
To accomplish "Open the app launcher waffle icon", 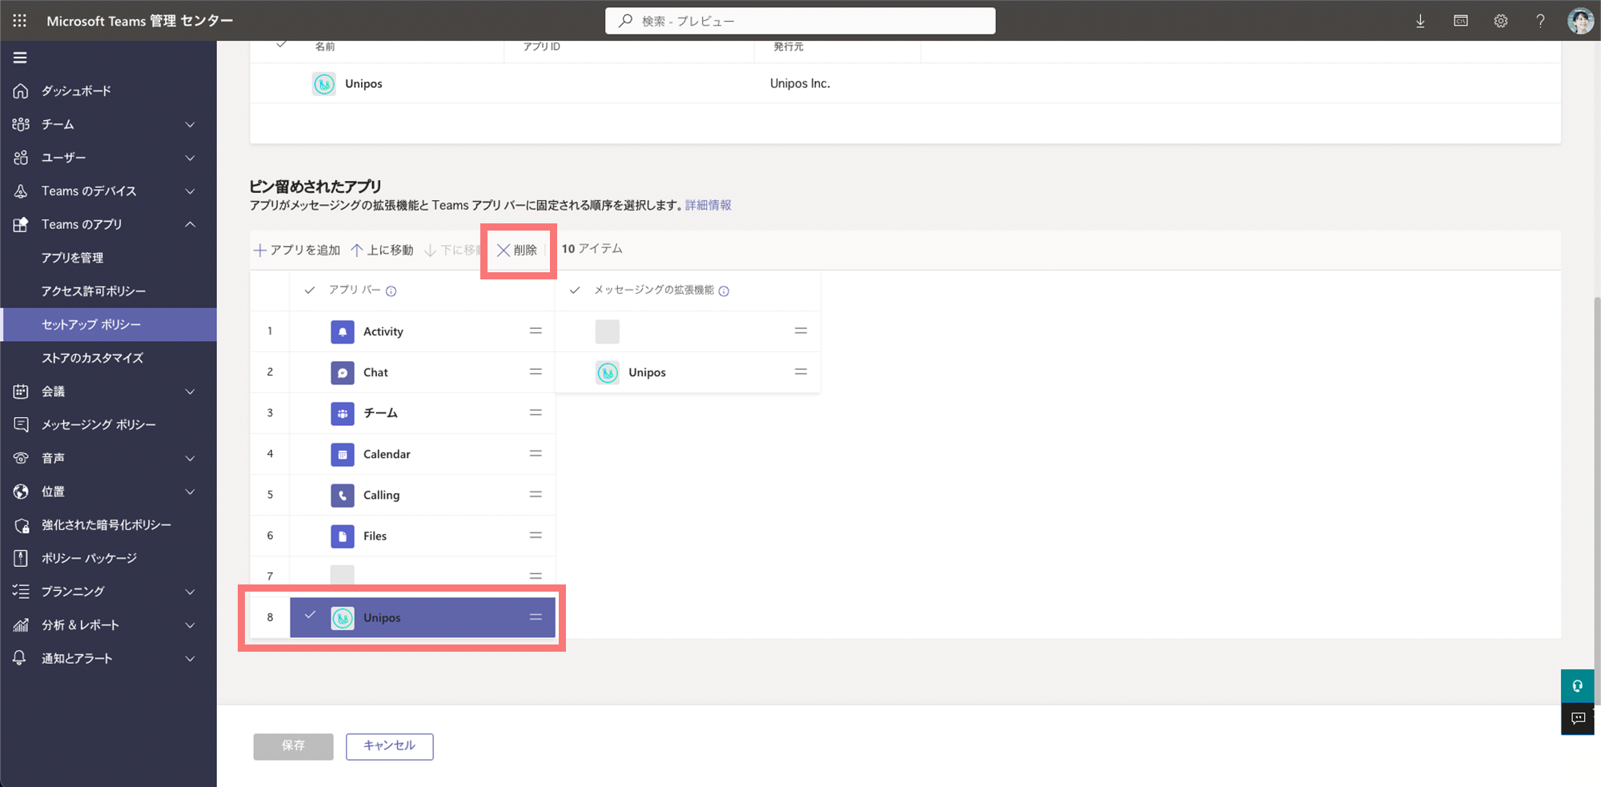I will (20, 21).
